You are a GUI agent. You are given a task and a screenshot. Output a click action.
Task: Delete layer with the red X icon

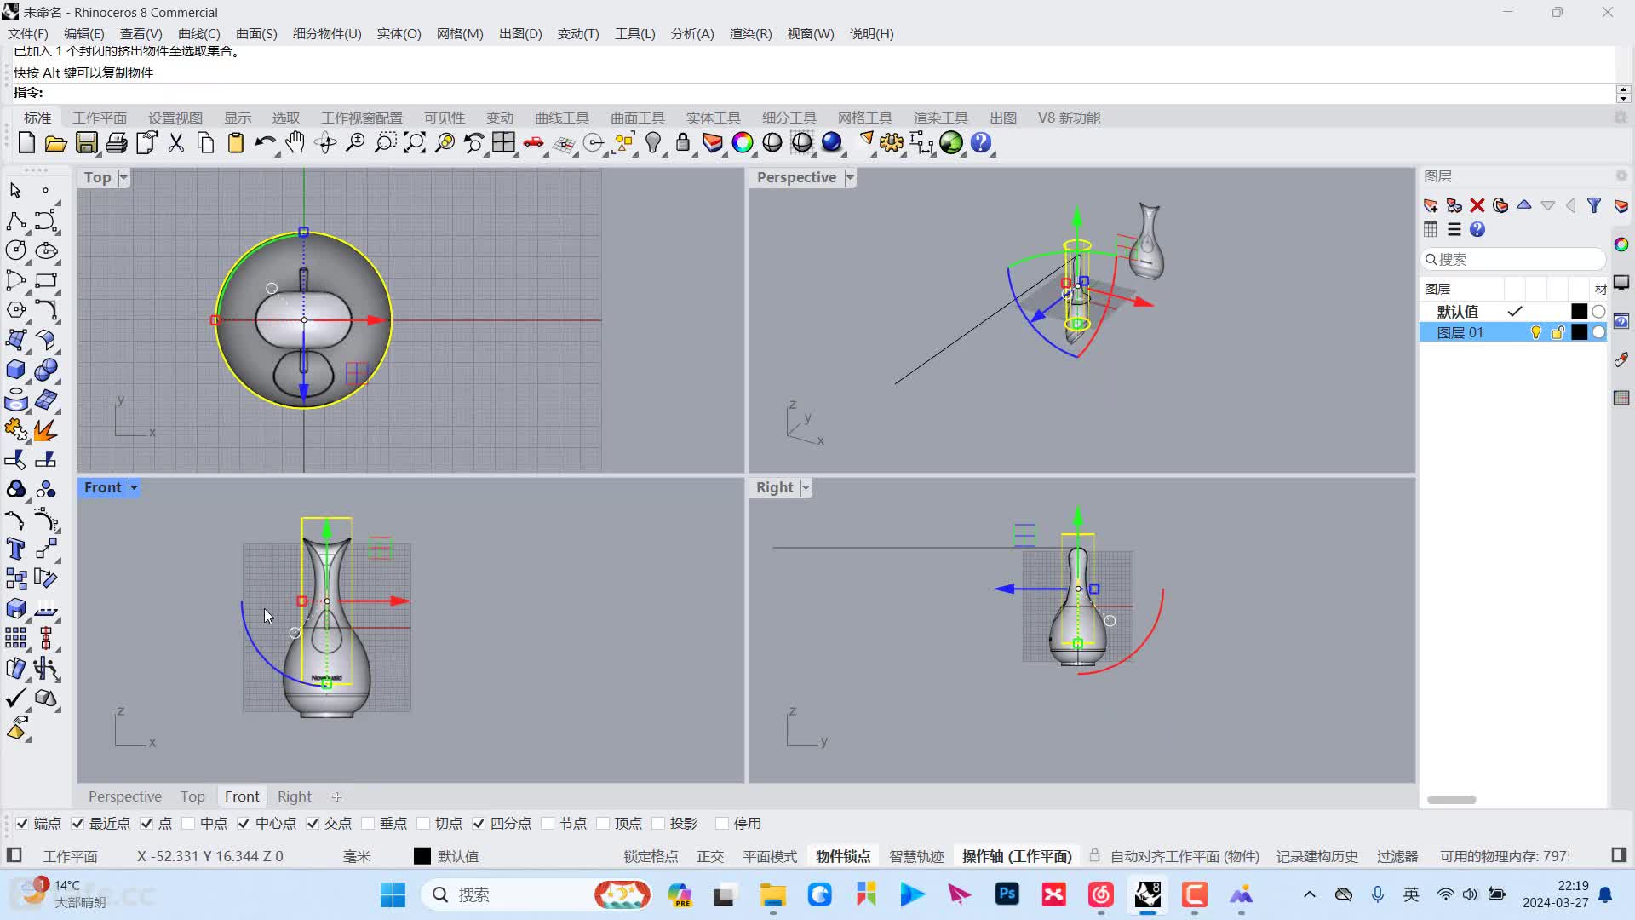click(x=1477, y=205)
